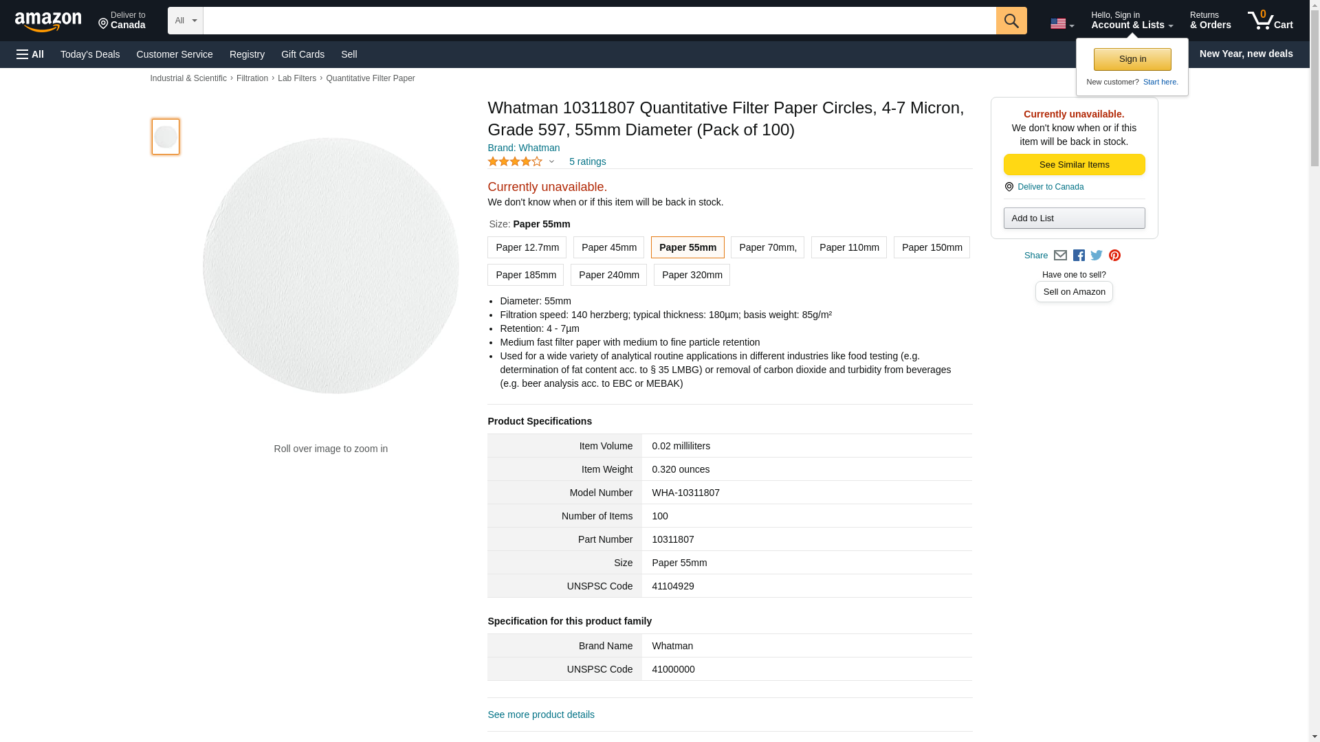Screen dimensions: 1320x742
Task: Share product on Pinterest icon
Action: click(x=1114, y=256)
